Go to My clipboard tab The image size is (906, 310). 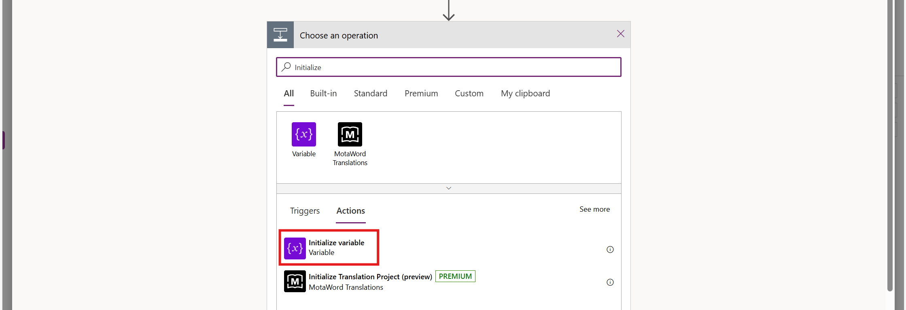(525, 93)
